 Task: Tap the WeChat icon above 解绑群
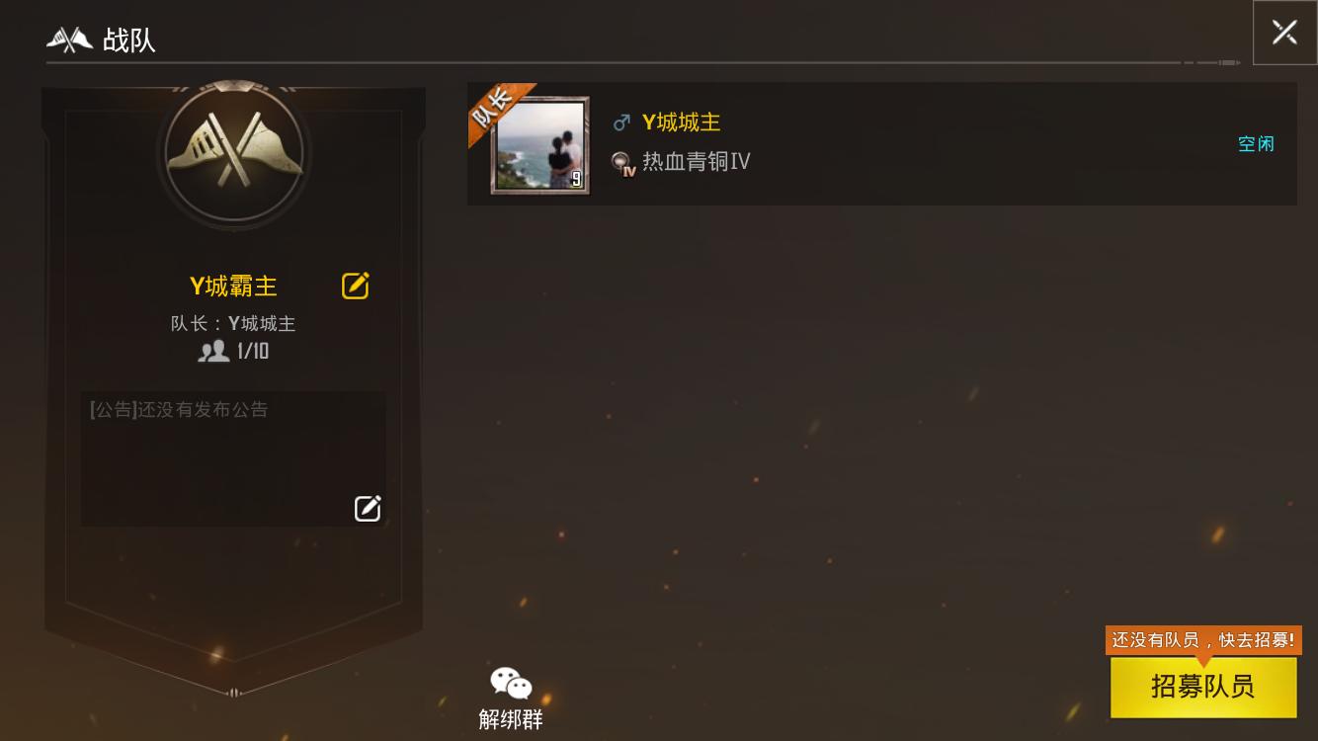pos(511,684)
